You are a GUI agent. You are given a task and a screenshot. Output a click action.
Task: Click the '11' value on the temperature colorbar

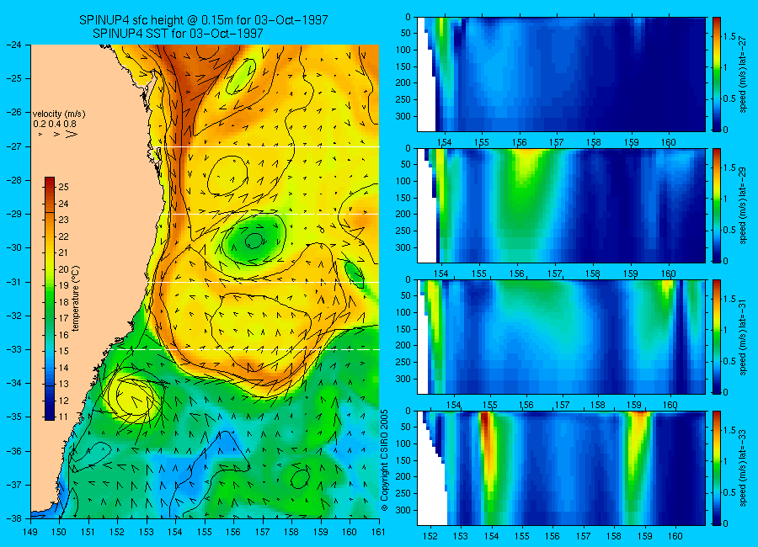click(x=64, y=417)
